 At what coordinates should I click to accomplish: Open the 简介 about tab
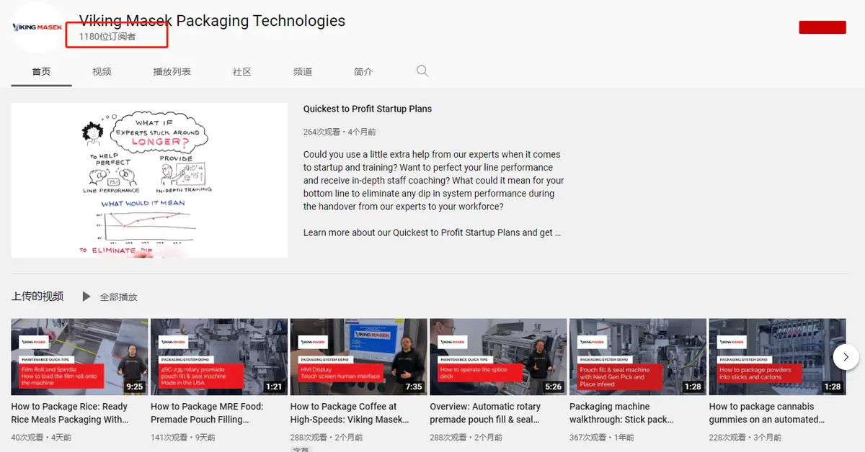[x=363, y=72]
